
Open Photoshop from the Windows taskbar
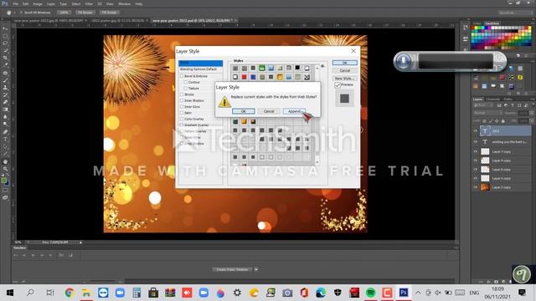404,293
